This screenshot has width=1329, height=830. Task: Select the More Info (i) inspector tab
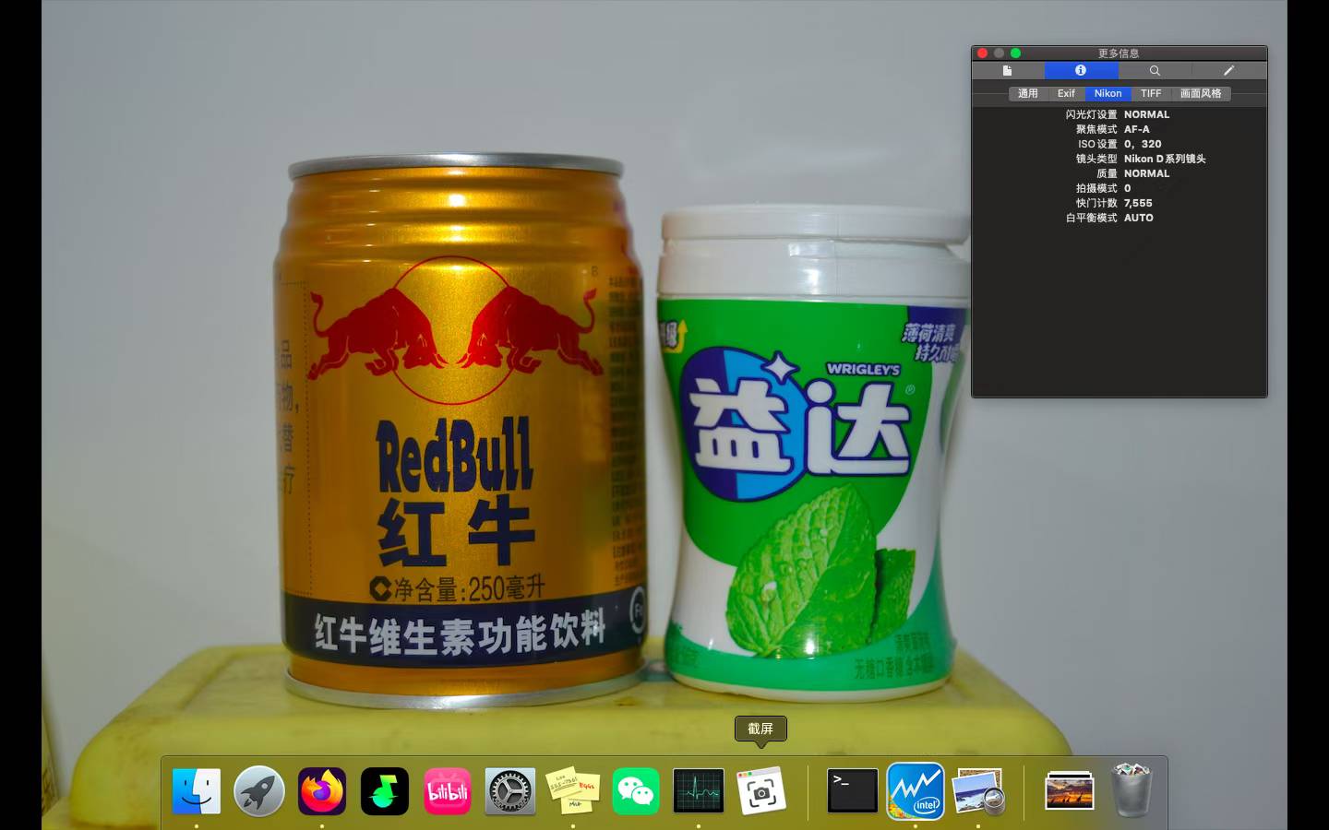[x=1081, y=70]
